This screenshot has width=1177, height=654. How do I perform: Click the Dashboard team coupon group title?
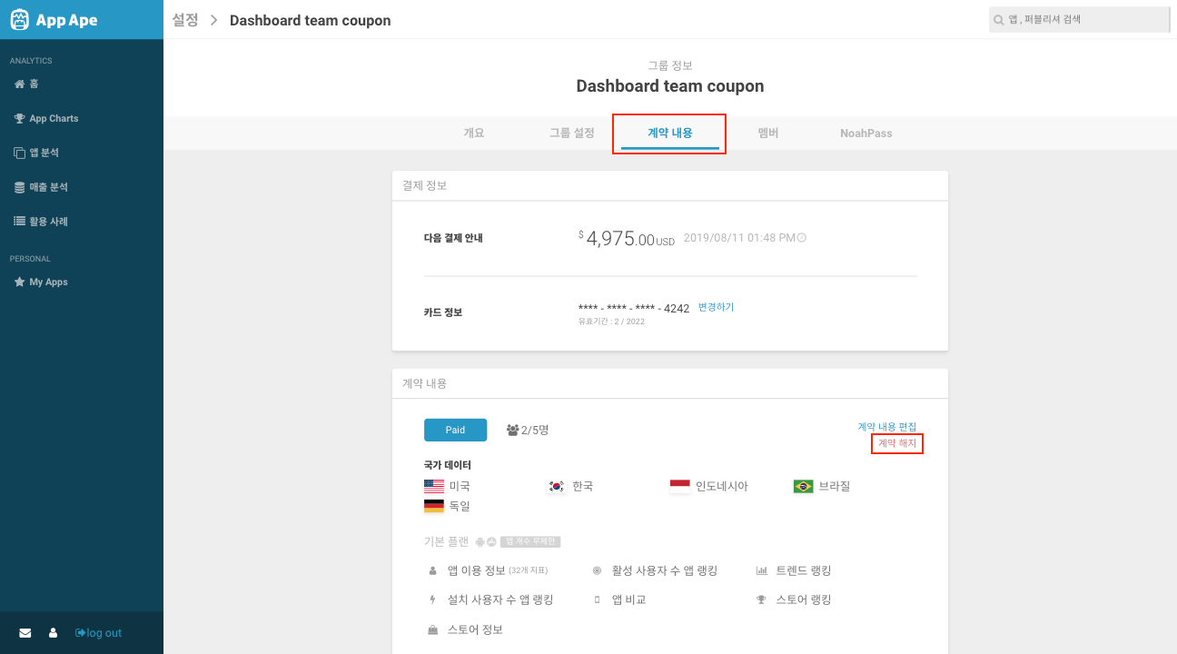[670, 86]
